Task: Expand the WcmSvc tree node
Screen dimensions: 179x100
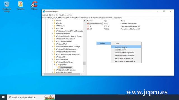Action: point(52,23)
